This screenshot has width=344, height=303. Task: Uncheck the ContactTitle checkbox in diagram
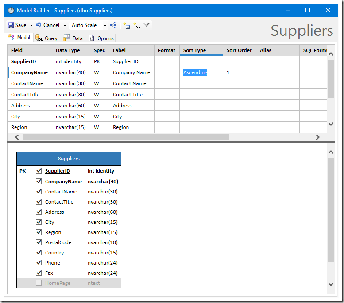tap(39, 202)
